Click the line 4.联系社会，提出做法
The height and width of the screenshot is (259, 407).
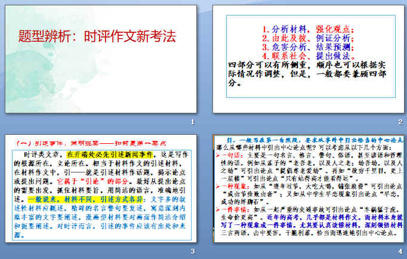click(x=308, y=55)
